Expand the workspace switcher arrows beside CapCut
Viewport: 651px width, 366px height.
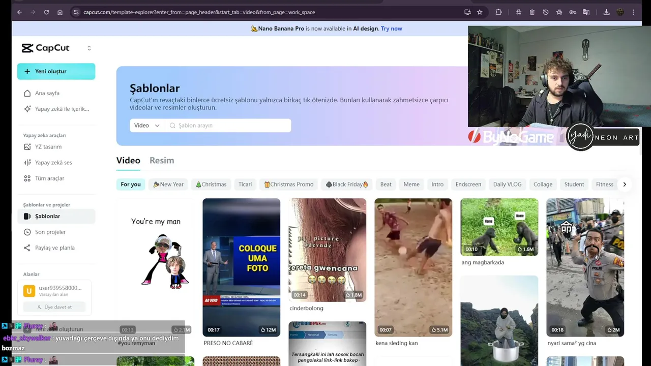89,48
